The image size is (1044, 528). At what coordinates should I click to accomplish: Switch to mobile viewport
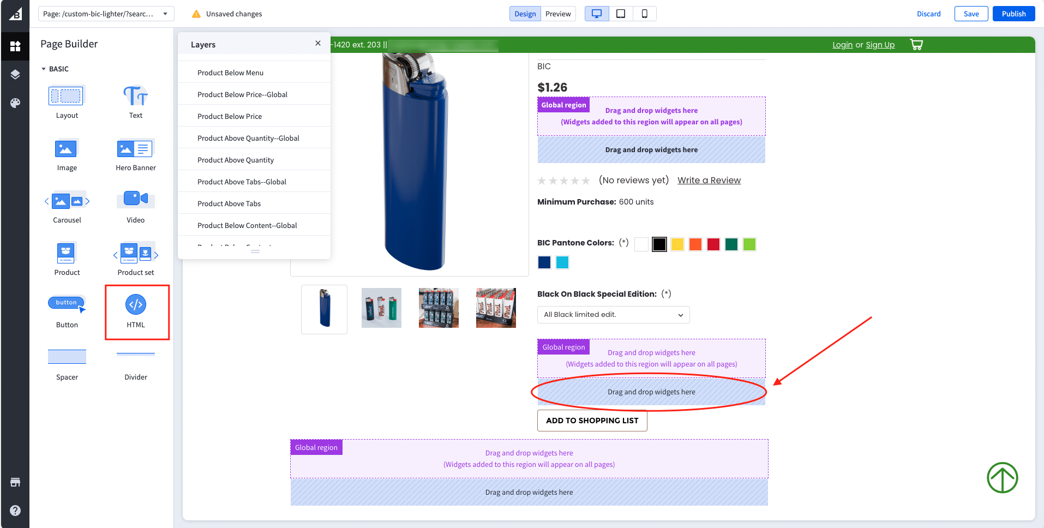pyautogui.click(x=645, y=14)
